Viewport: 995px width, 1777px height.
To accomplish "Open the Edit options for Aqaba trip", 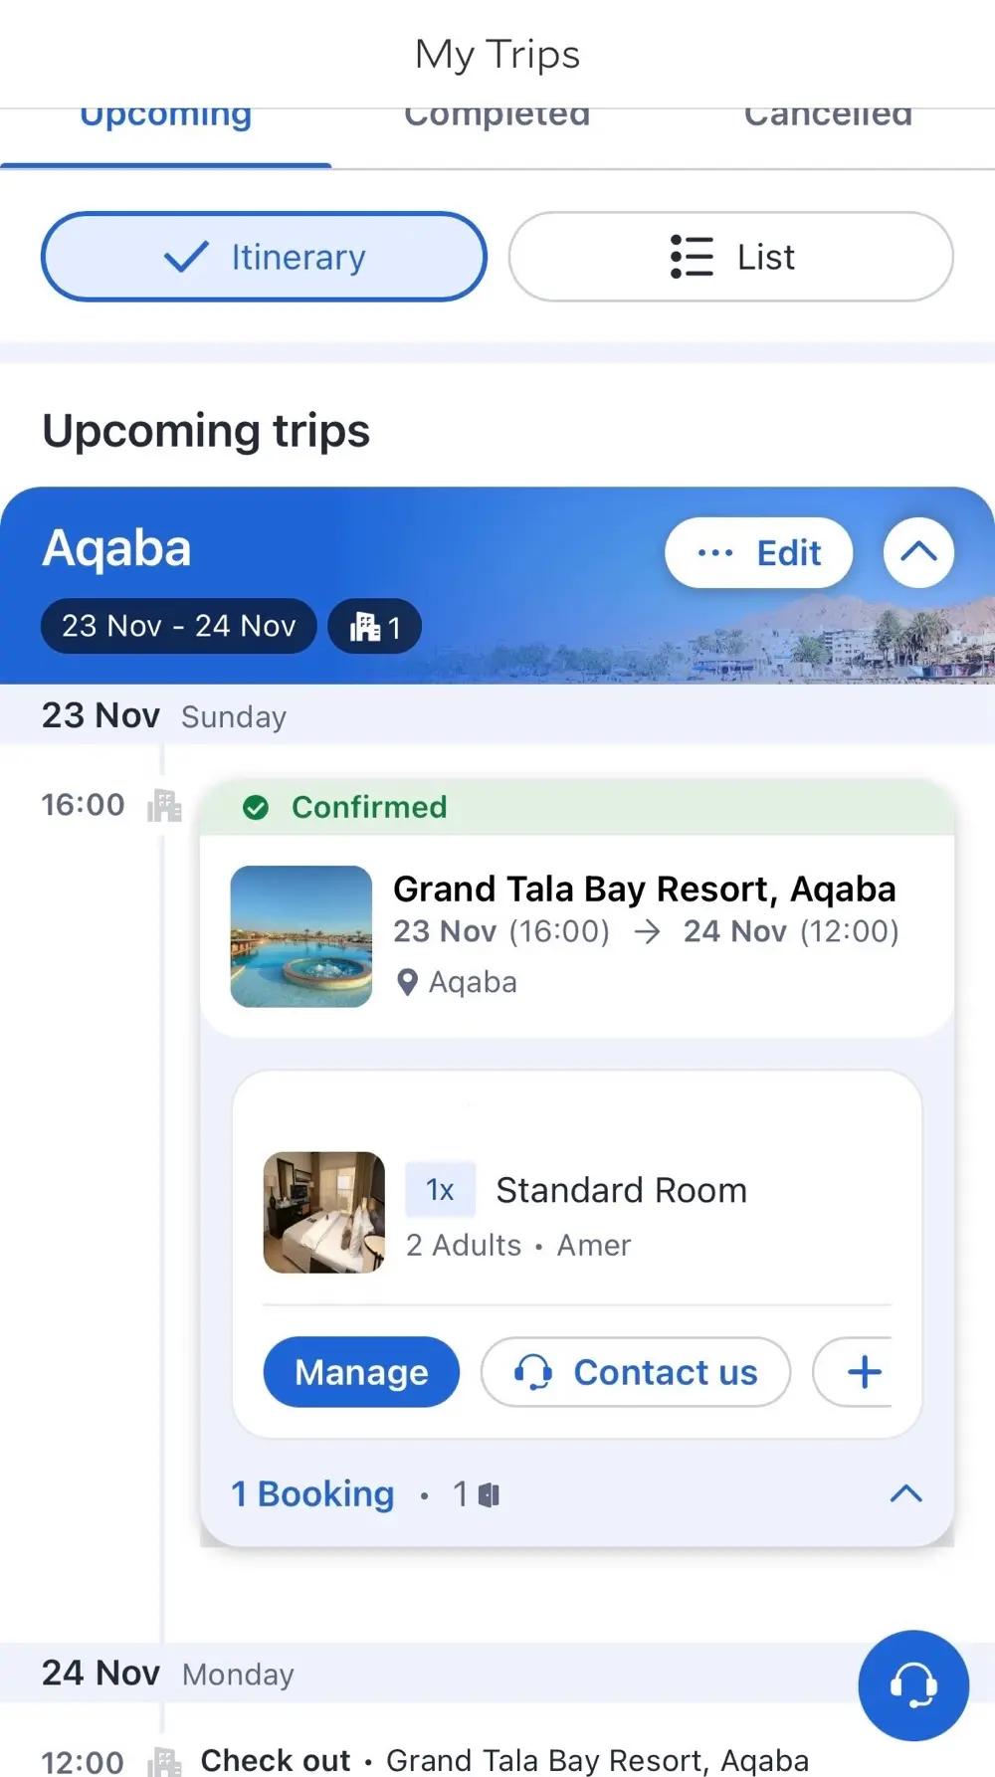I will coord(758,552).
